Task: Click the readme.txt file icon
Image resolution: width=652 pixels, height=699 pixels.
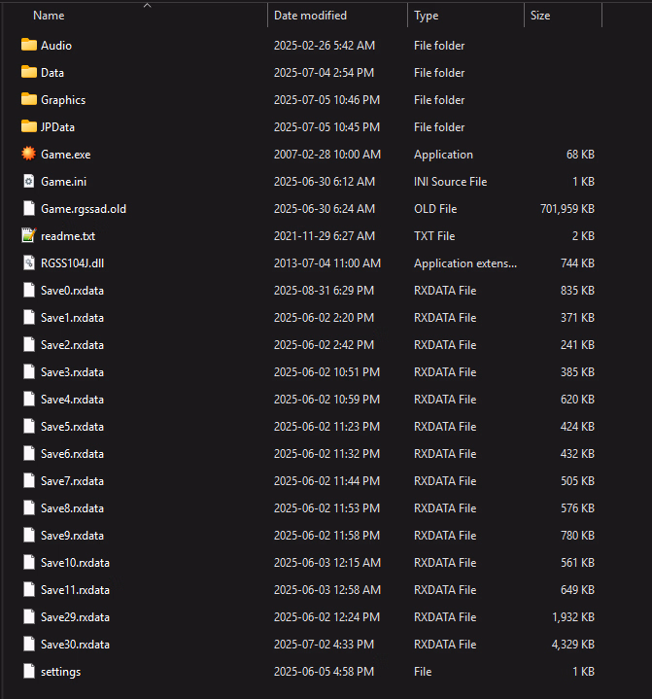Action: pos(28,236)
